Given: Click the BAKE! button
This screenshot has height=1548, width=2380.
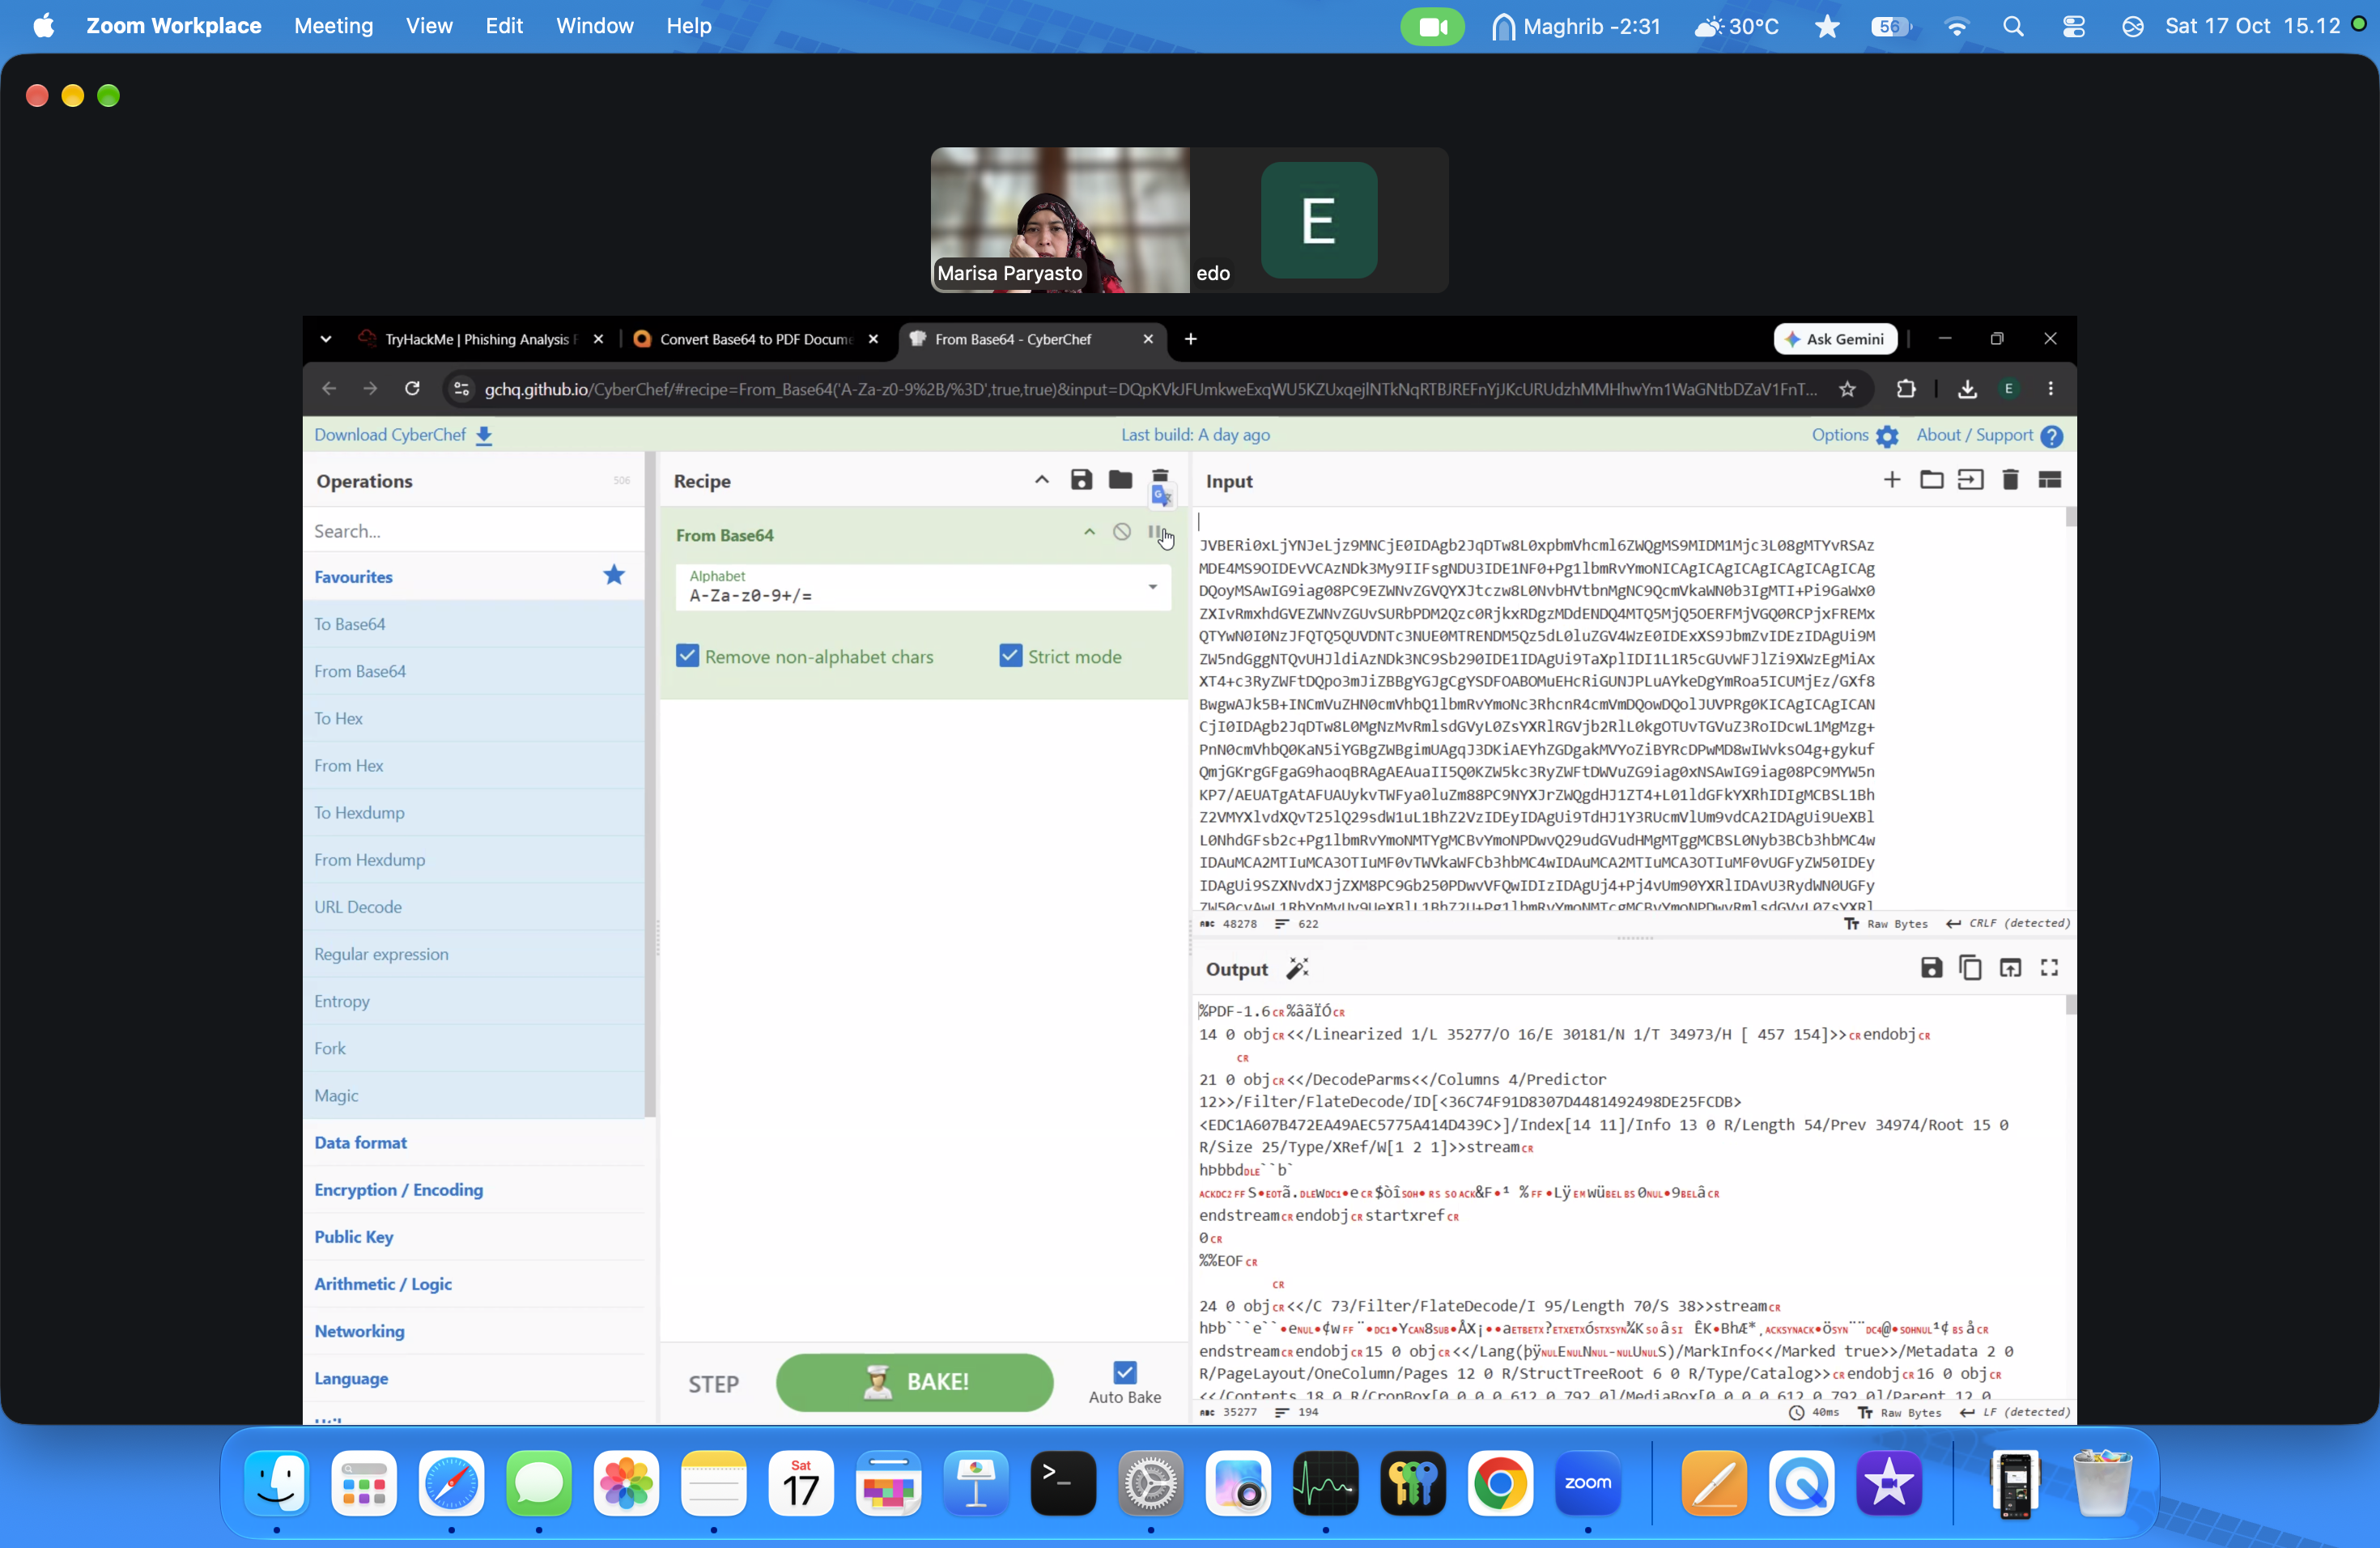Looking at the screenshot, I should pos(914,1382).
